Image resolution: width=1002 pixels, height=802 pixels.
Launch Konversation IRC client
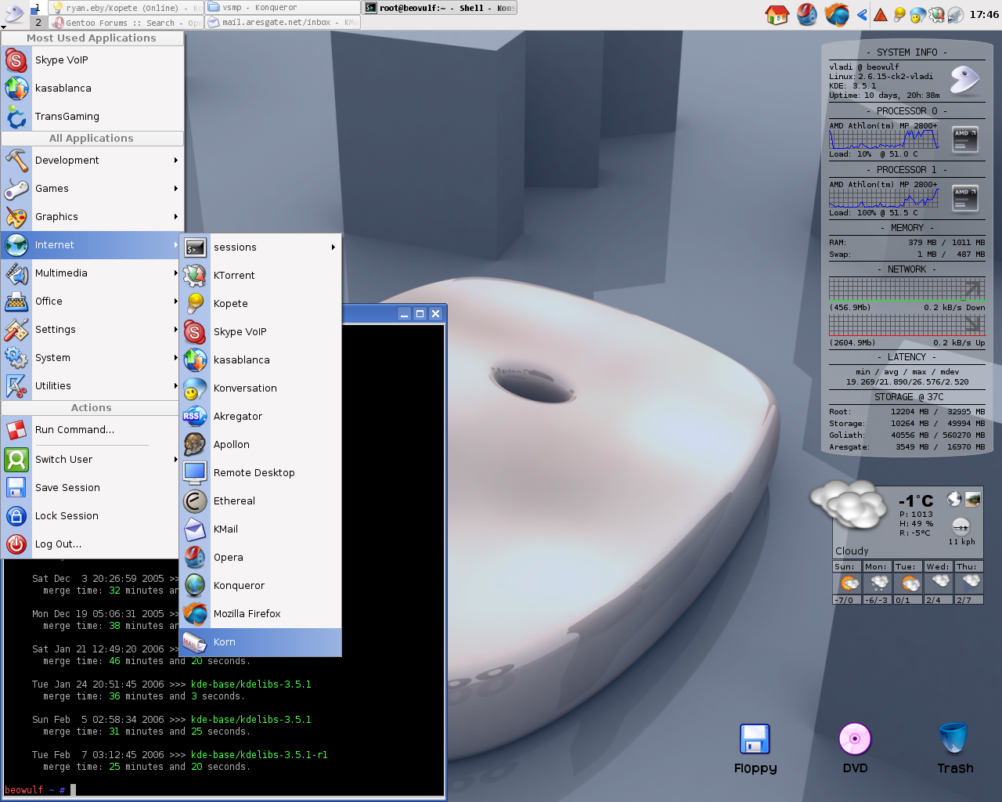(x=261, y=388)
